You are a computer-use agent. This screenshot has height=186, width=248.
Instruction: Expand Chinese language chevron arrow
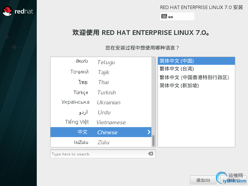pyautogui.click(x=149, y=132)
